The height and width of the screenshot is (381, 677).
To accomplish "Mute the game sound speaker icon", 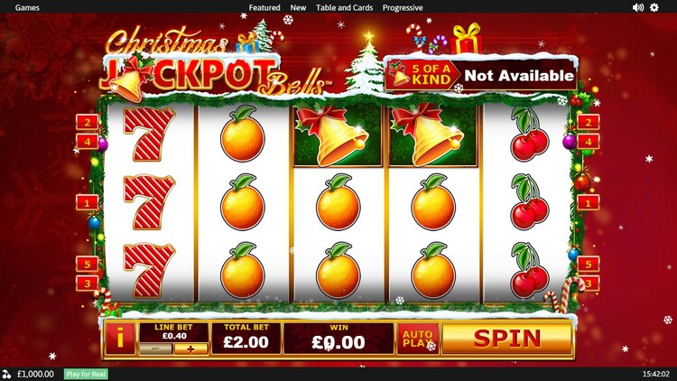I will click(637, 7).
